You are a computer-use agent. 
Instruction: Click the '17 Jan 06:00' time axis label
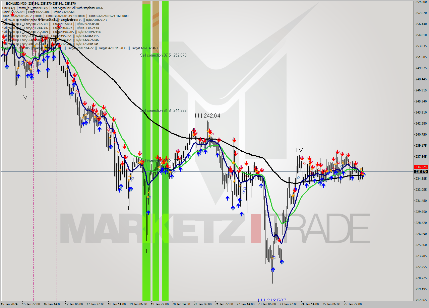(x=73, y=304)
